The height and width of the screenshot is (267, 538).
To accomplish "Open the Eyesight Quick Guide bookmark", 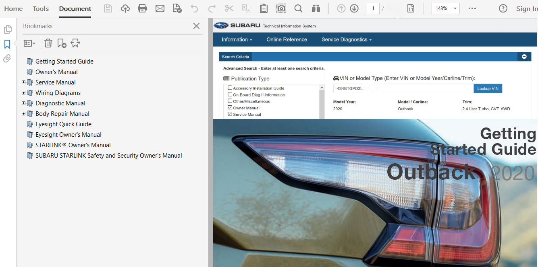I will point(63,124).
